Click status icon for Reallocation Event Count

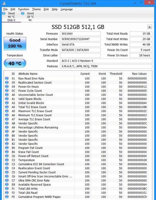point(7,168)
